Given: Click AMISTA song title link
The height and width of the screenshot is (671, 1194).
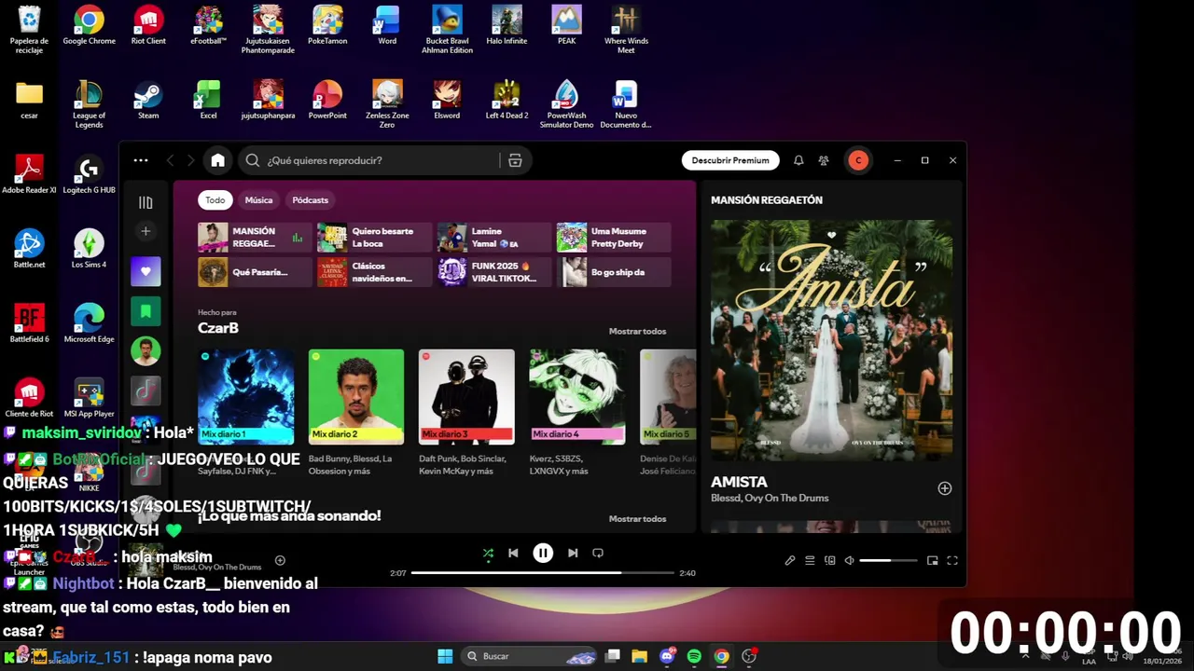Looking at the screenshot, I should 739,482.
